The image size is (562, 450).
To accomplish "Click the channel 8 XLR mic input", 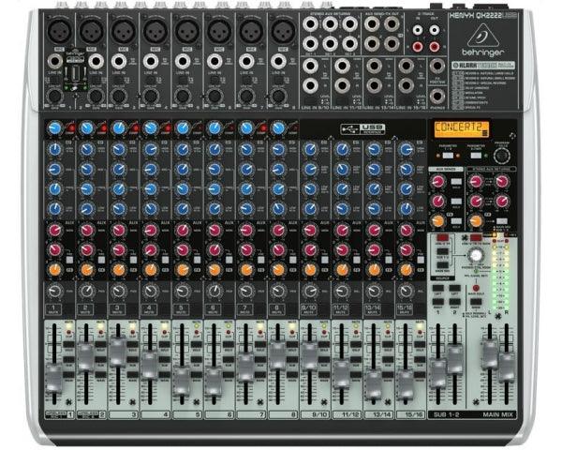I will pyautogui.click(x=283, y=31).
